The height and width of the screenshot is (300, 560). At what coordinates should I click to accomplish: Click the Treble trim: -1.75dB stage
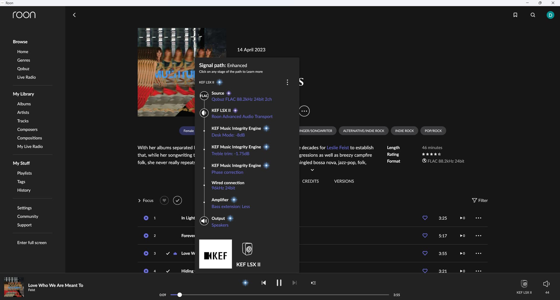(x=230, y=154)
